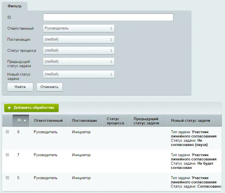
Task: Open row menu for handler ID 5
Action: point(7,178)
